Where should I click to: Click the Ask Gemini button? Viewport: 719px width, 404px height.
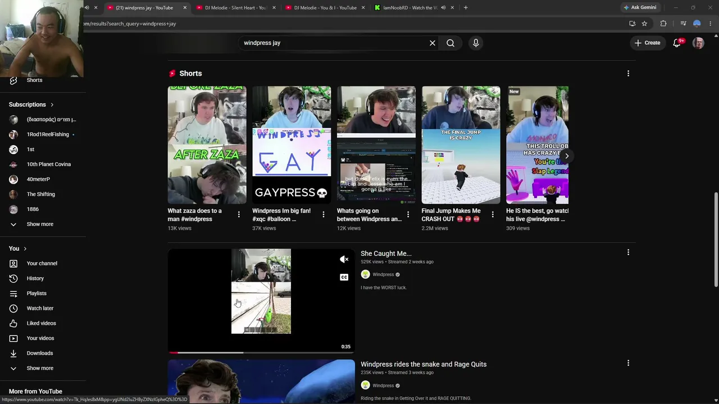(x=639, y=8)
